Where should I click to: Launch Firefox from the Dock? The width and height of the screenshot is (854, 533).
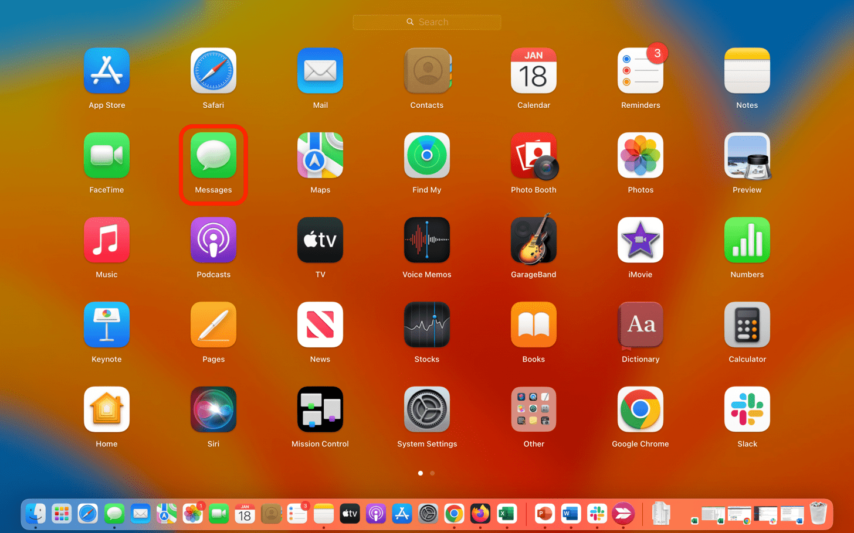click(x=480, y=514)
